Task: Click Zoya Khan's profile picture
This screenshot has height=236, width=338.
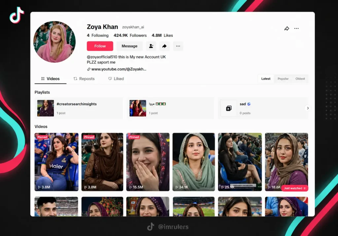Action: click(54, 42)
